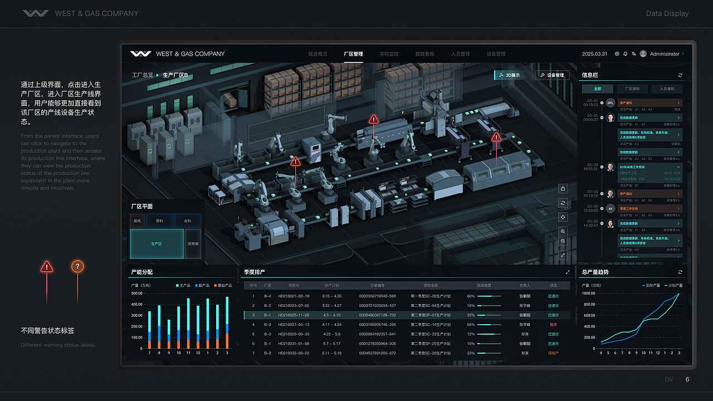This screenshot has height=401, width=713.
Task: Expand the Administrator account chevron
Action: 683,54
